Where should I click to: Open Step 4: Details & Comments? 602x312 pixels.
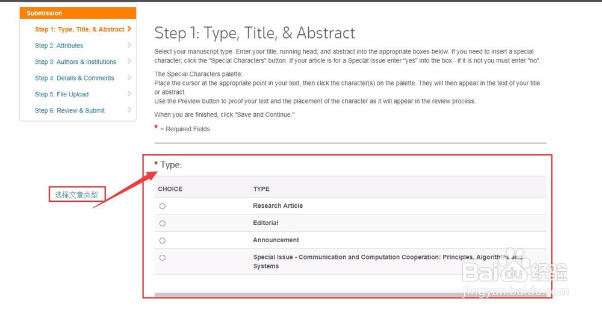(x=75, y=78)
